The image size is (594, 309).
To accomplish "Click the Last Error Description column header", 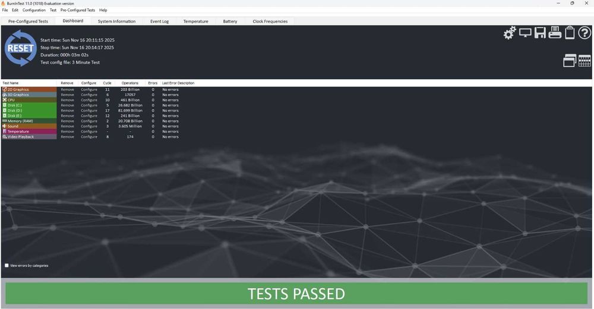I will click(178, 83).
